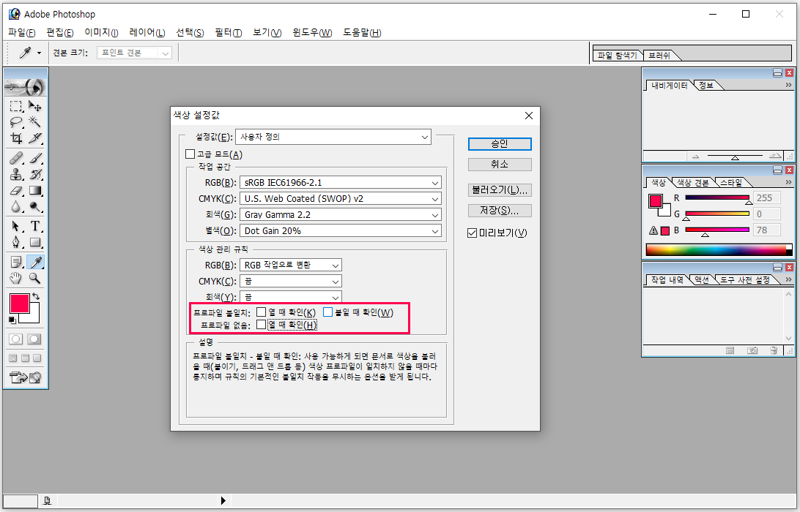Viewport: 800px width, 512px height.
Task: Select the Magic Wand tool
Action: pyautogui.click(x=34, y=121)
